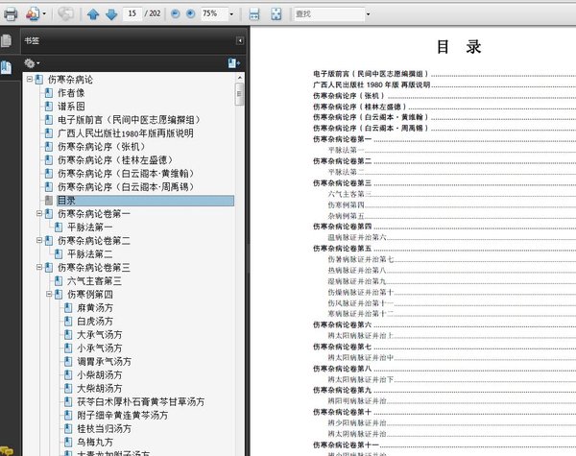576x456 pixels.
Task: Click the fit full page icon
Action: point(276,14)
